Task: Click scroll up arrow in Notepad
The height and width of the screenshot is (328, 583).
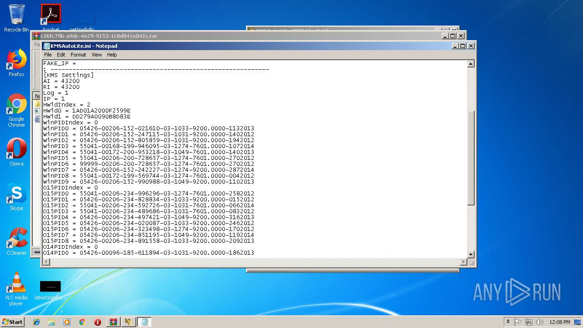Action: (471, 64)
